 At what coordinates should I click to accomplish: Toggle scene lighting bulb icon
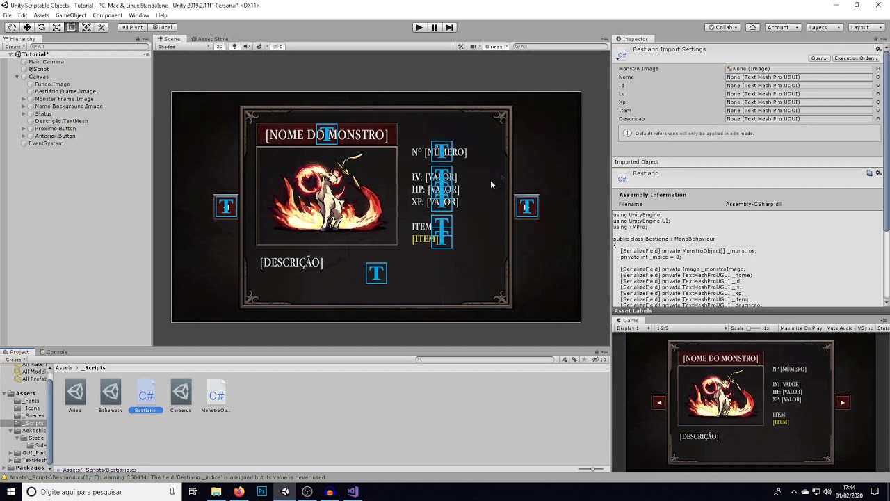click(234, 47)
